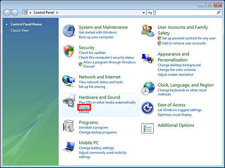Click Control Panel breadcrumb segment
This screenshot has width=225, height=168.
coord(44,13)
